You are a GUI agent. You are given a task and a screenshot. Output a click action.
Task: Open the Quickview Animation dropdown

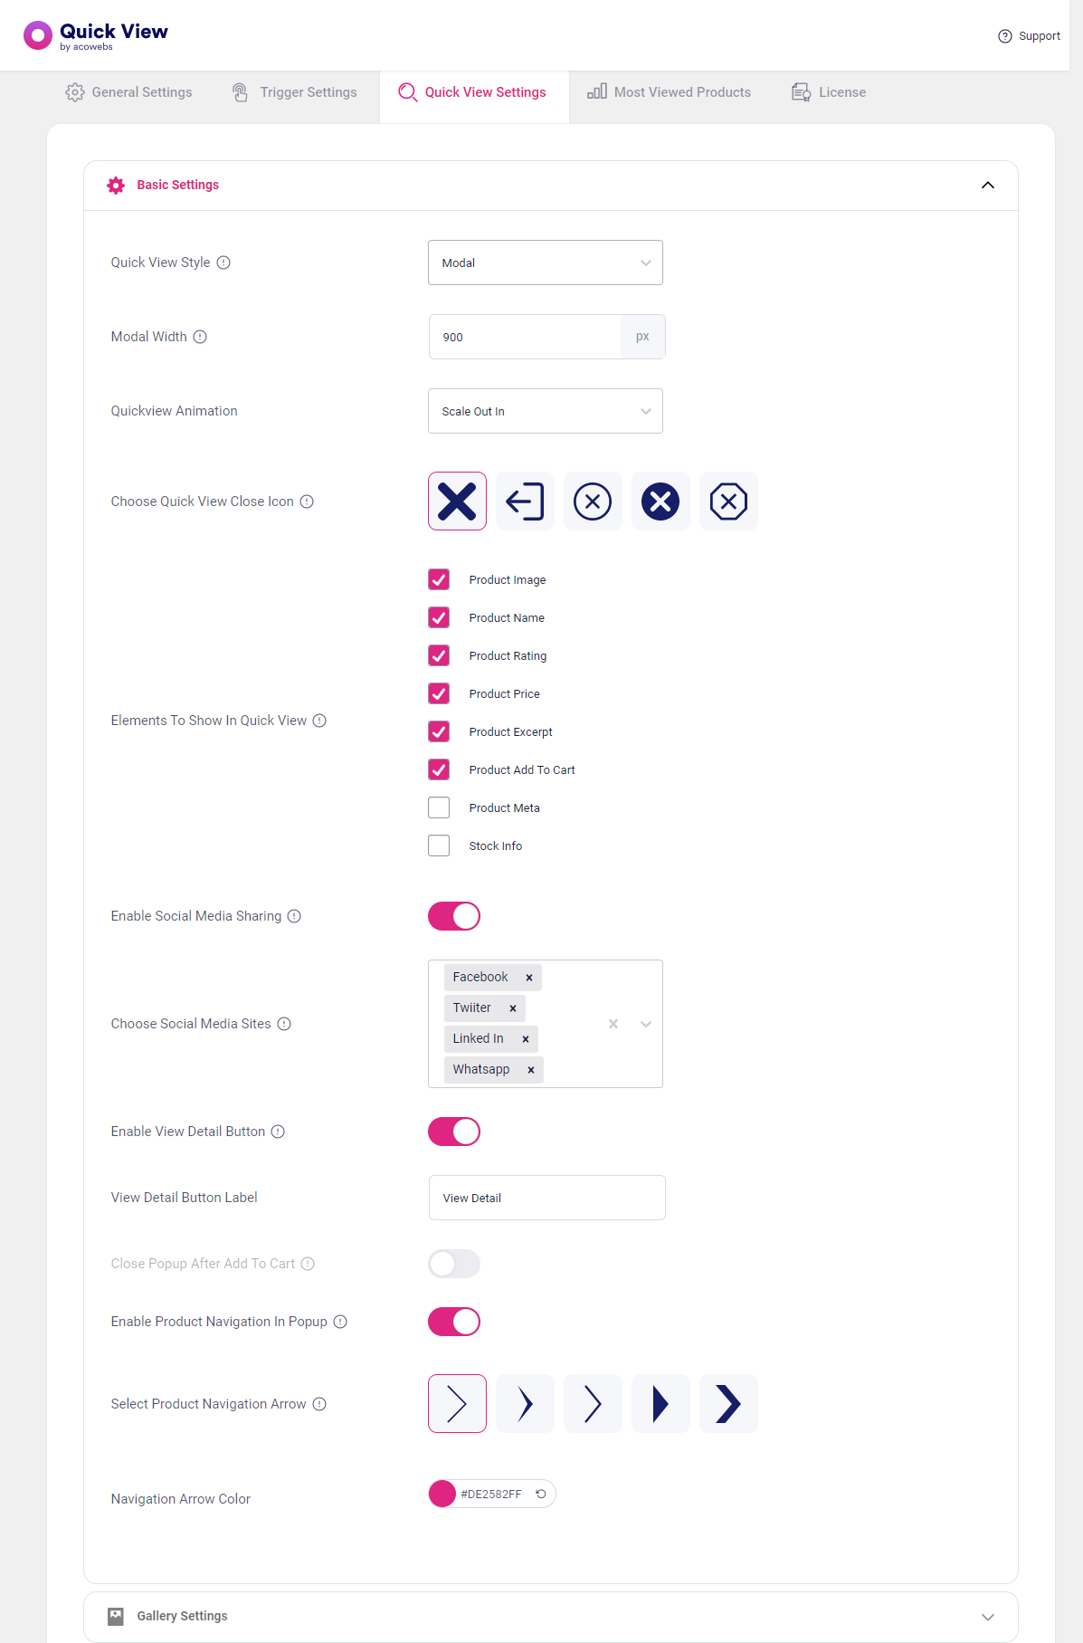(546, 411)
